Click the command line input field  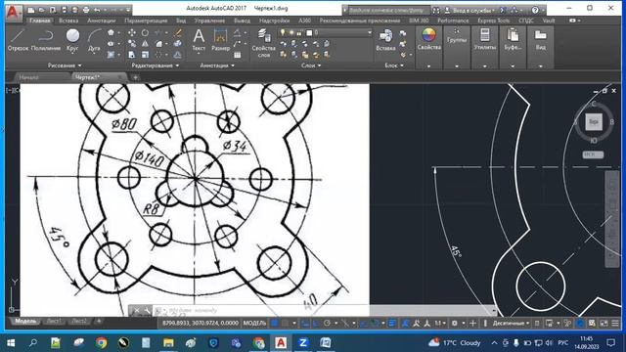328,310
